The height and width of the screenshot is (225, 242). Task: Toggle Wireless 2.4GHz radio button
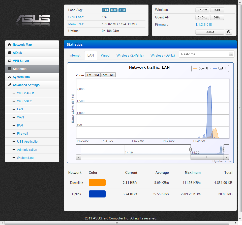point(202,10)
